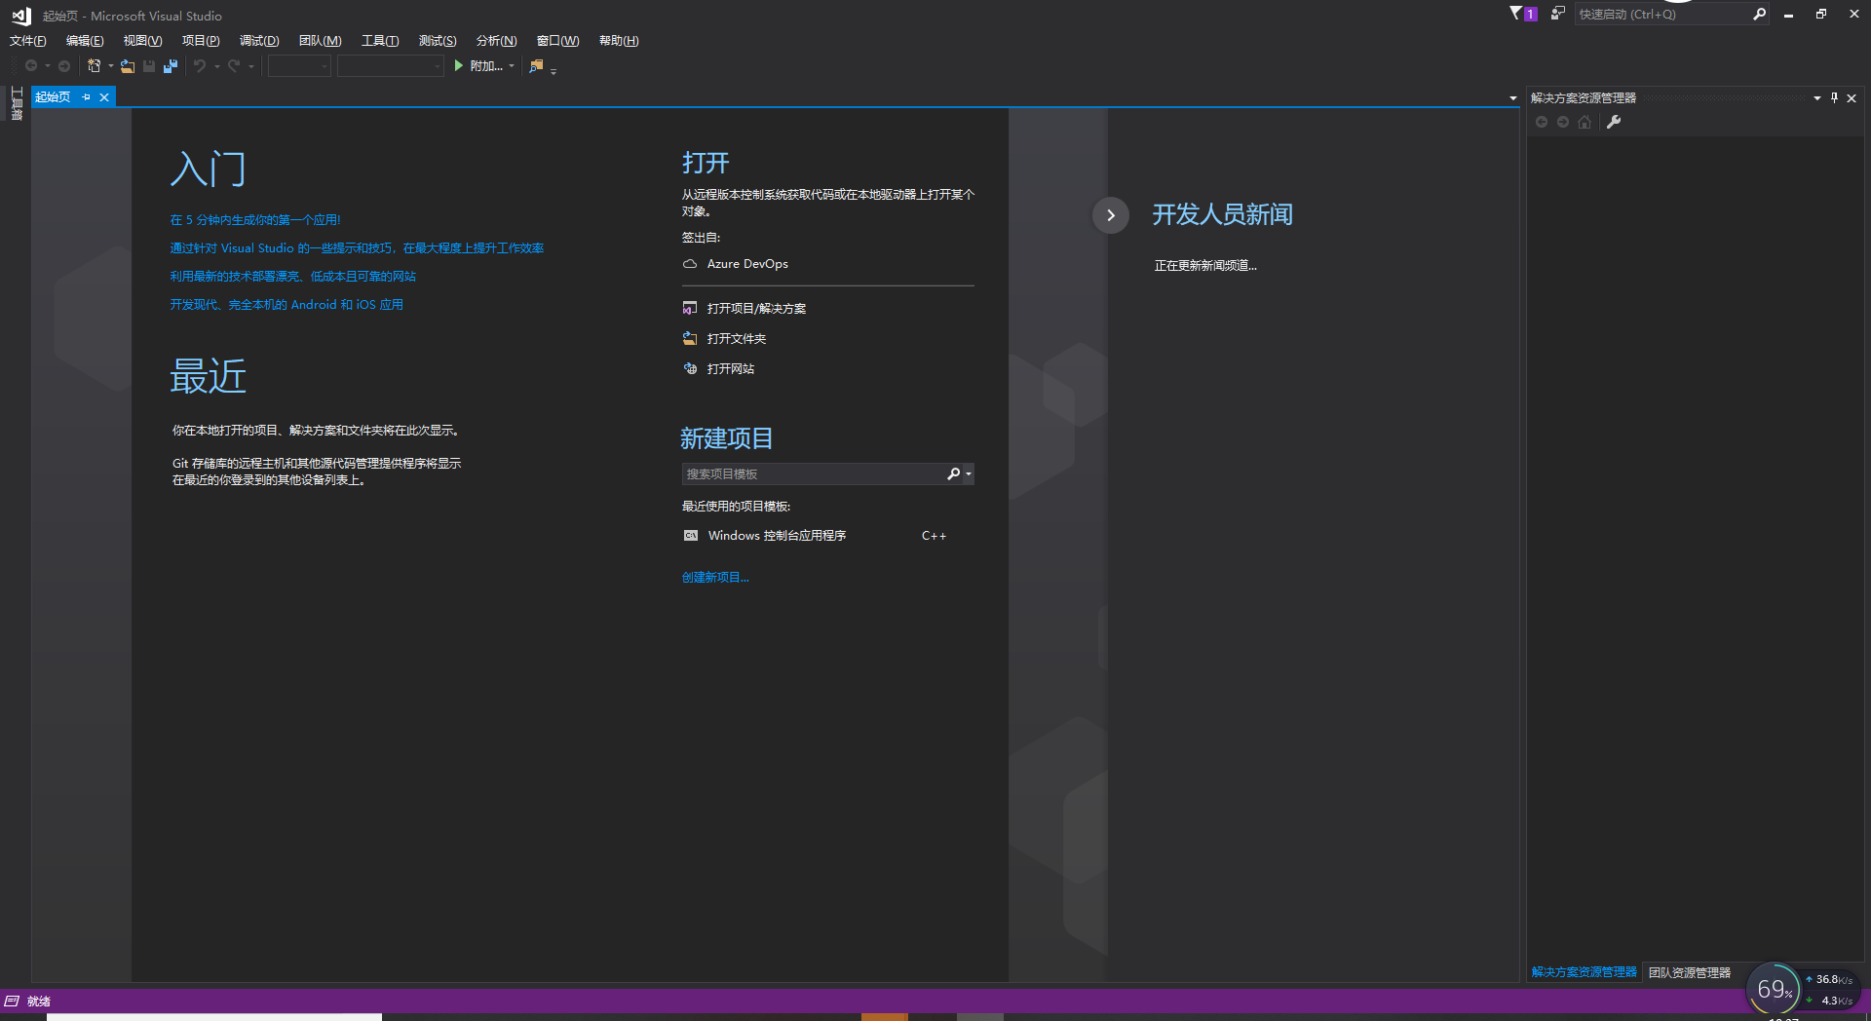Click the Visual Studio logo icon in title bar
Image resolution: width=1871 pixels, height=1021 pixels.
pos(20,16)
